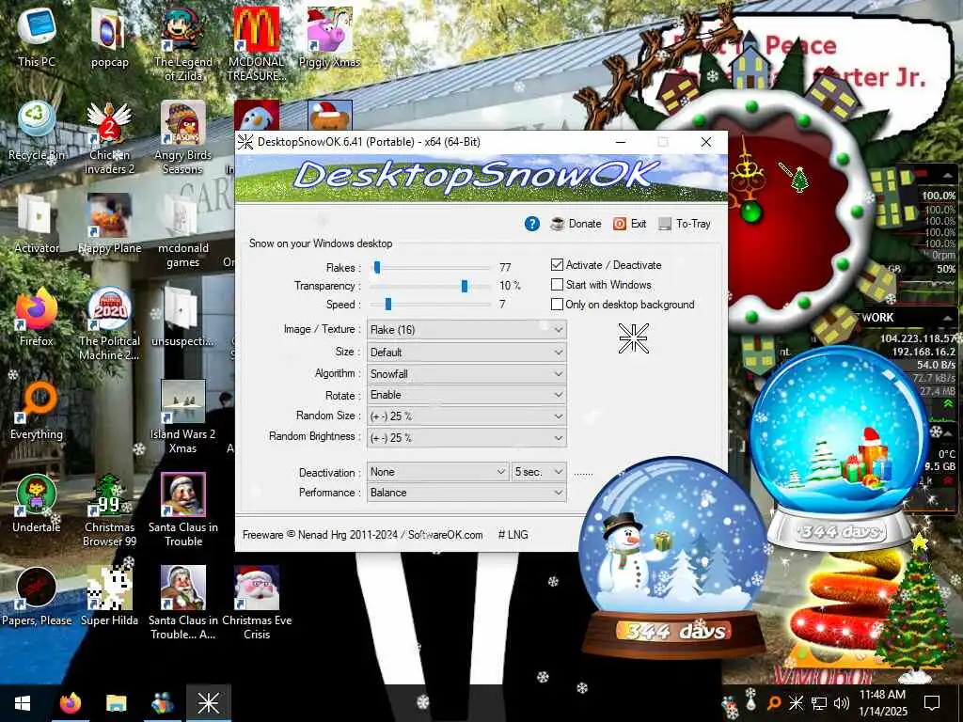
Task: Select the This PC desktop icon
Action: click(x=37, y=38)
